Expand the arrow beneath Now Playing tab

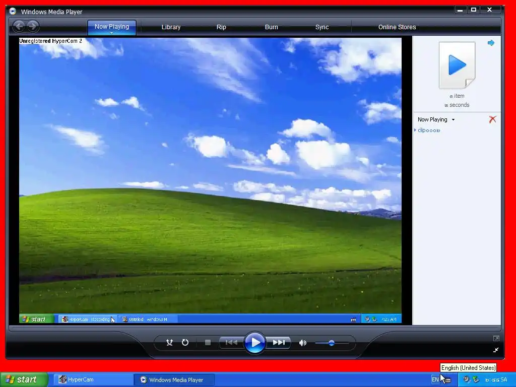tap(111, 33)
